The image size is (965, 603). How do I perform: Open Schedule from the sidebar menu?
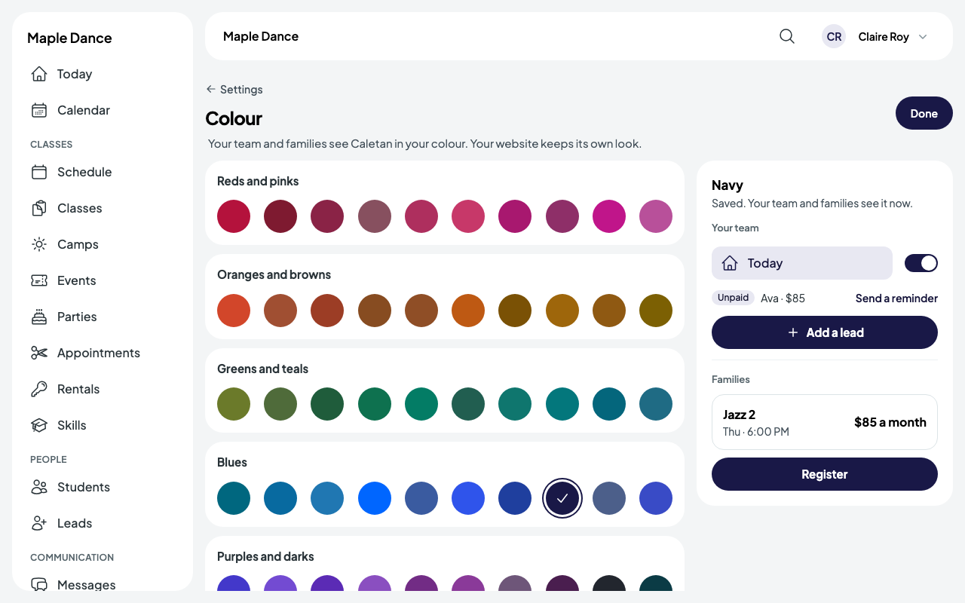(x=103, y=172)
